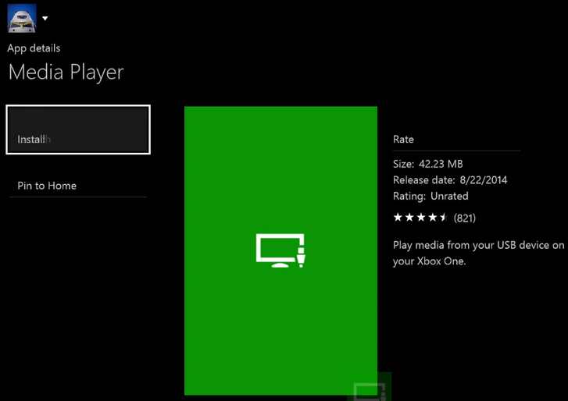Click the fifth half-filled rating star
Screen dimensions: 568x401
click(444, 218)
